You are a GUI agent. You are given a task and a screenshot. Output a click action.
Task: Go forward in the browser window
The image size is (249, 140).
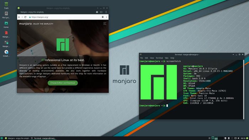pos(22,17)
